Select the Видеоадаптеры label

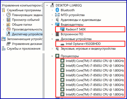pyautogui.click(x=72, y=25)
